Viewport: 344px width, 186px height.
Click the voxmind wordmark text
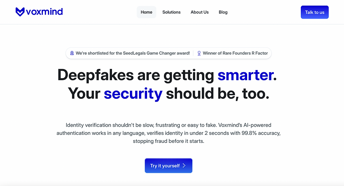tap(45, 12)
